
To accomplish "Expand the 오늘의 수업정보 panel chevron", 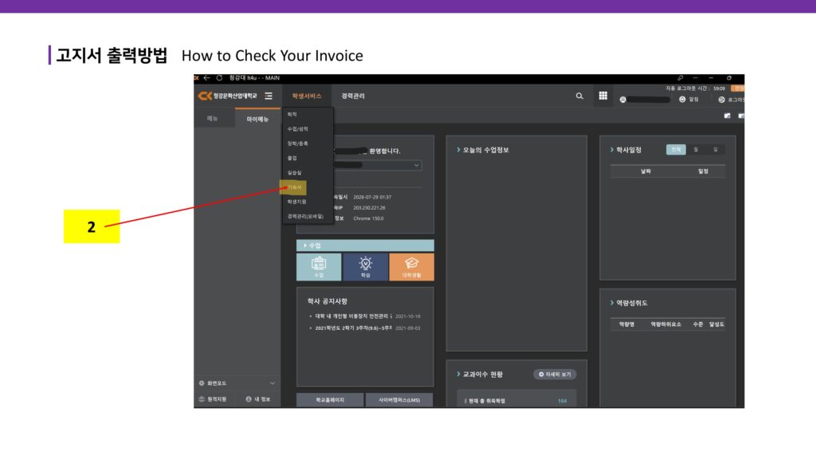I will (458, 150).
